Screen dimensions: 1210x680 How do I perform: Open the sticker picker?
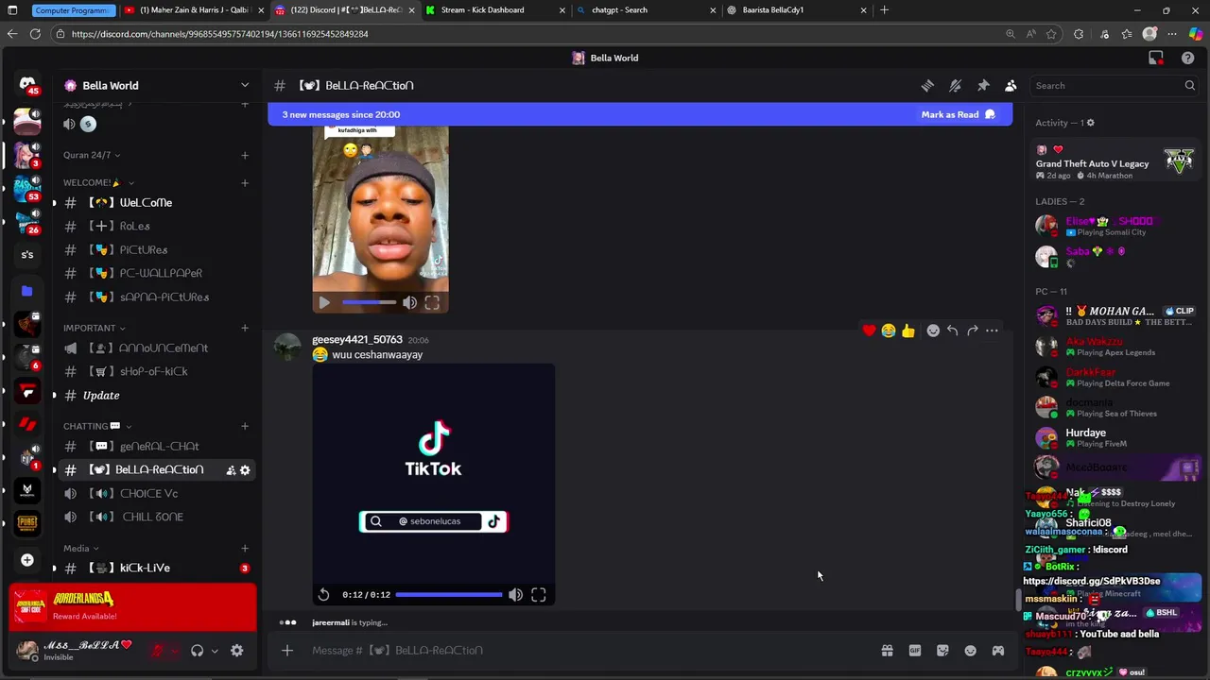point(942,651)
